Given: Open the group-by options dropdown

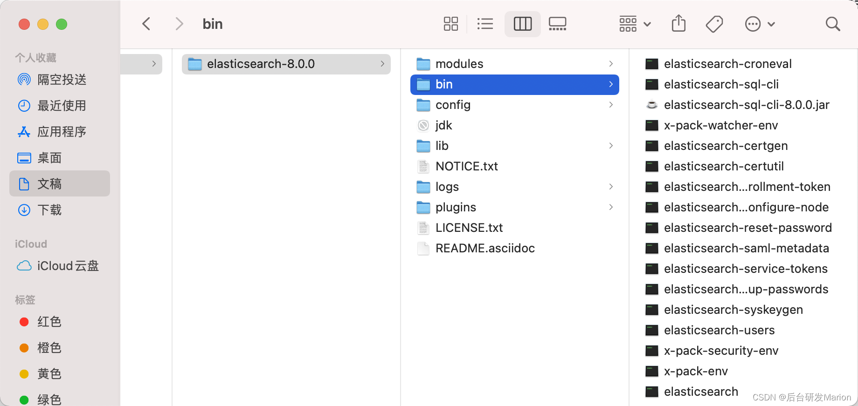Looking at the screenshot, I should 635,24.
